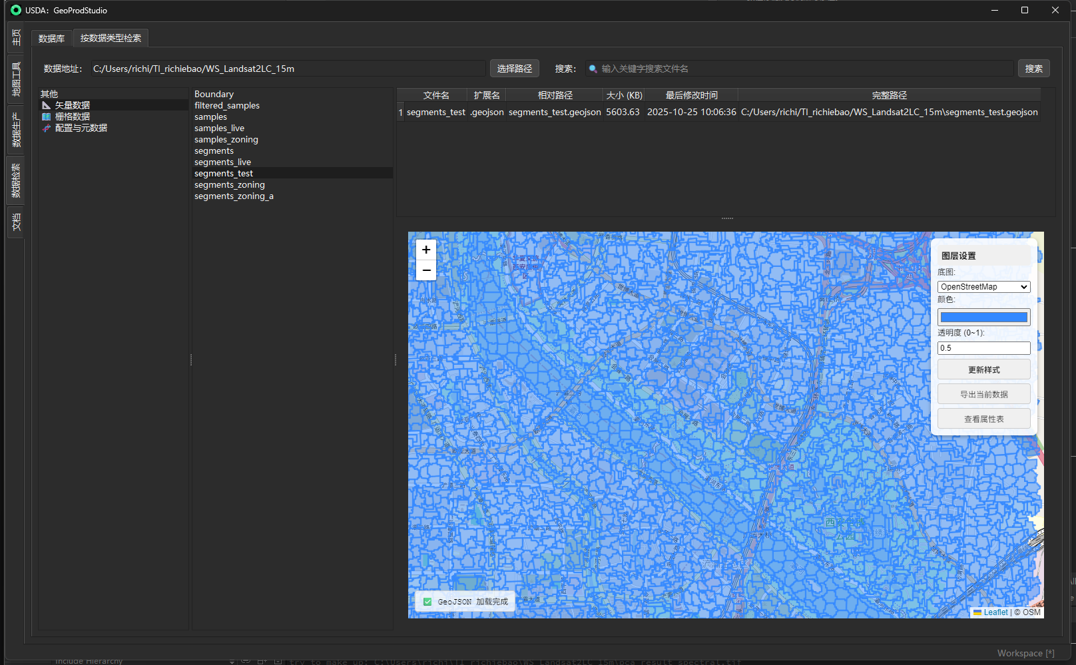Zoom in with the map plus control
This screenshot has width=1076, height=665.
425,249
